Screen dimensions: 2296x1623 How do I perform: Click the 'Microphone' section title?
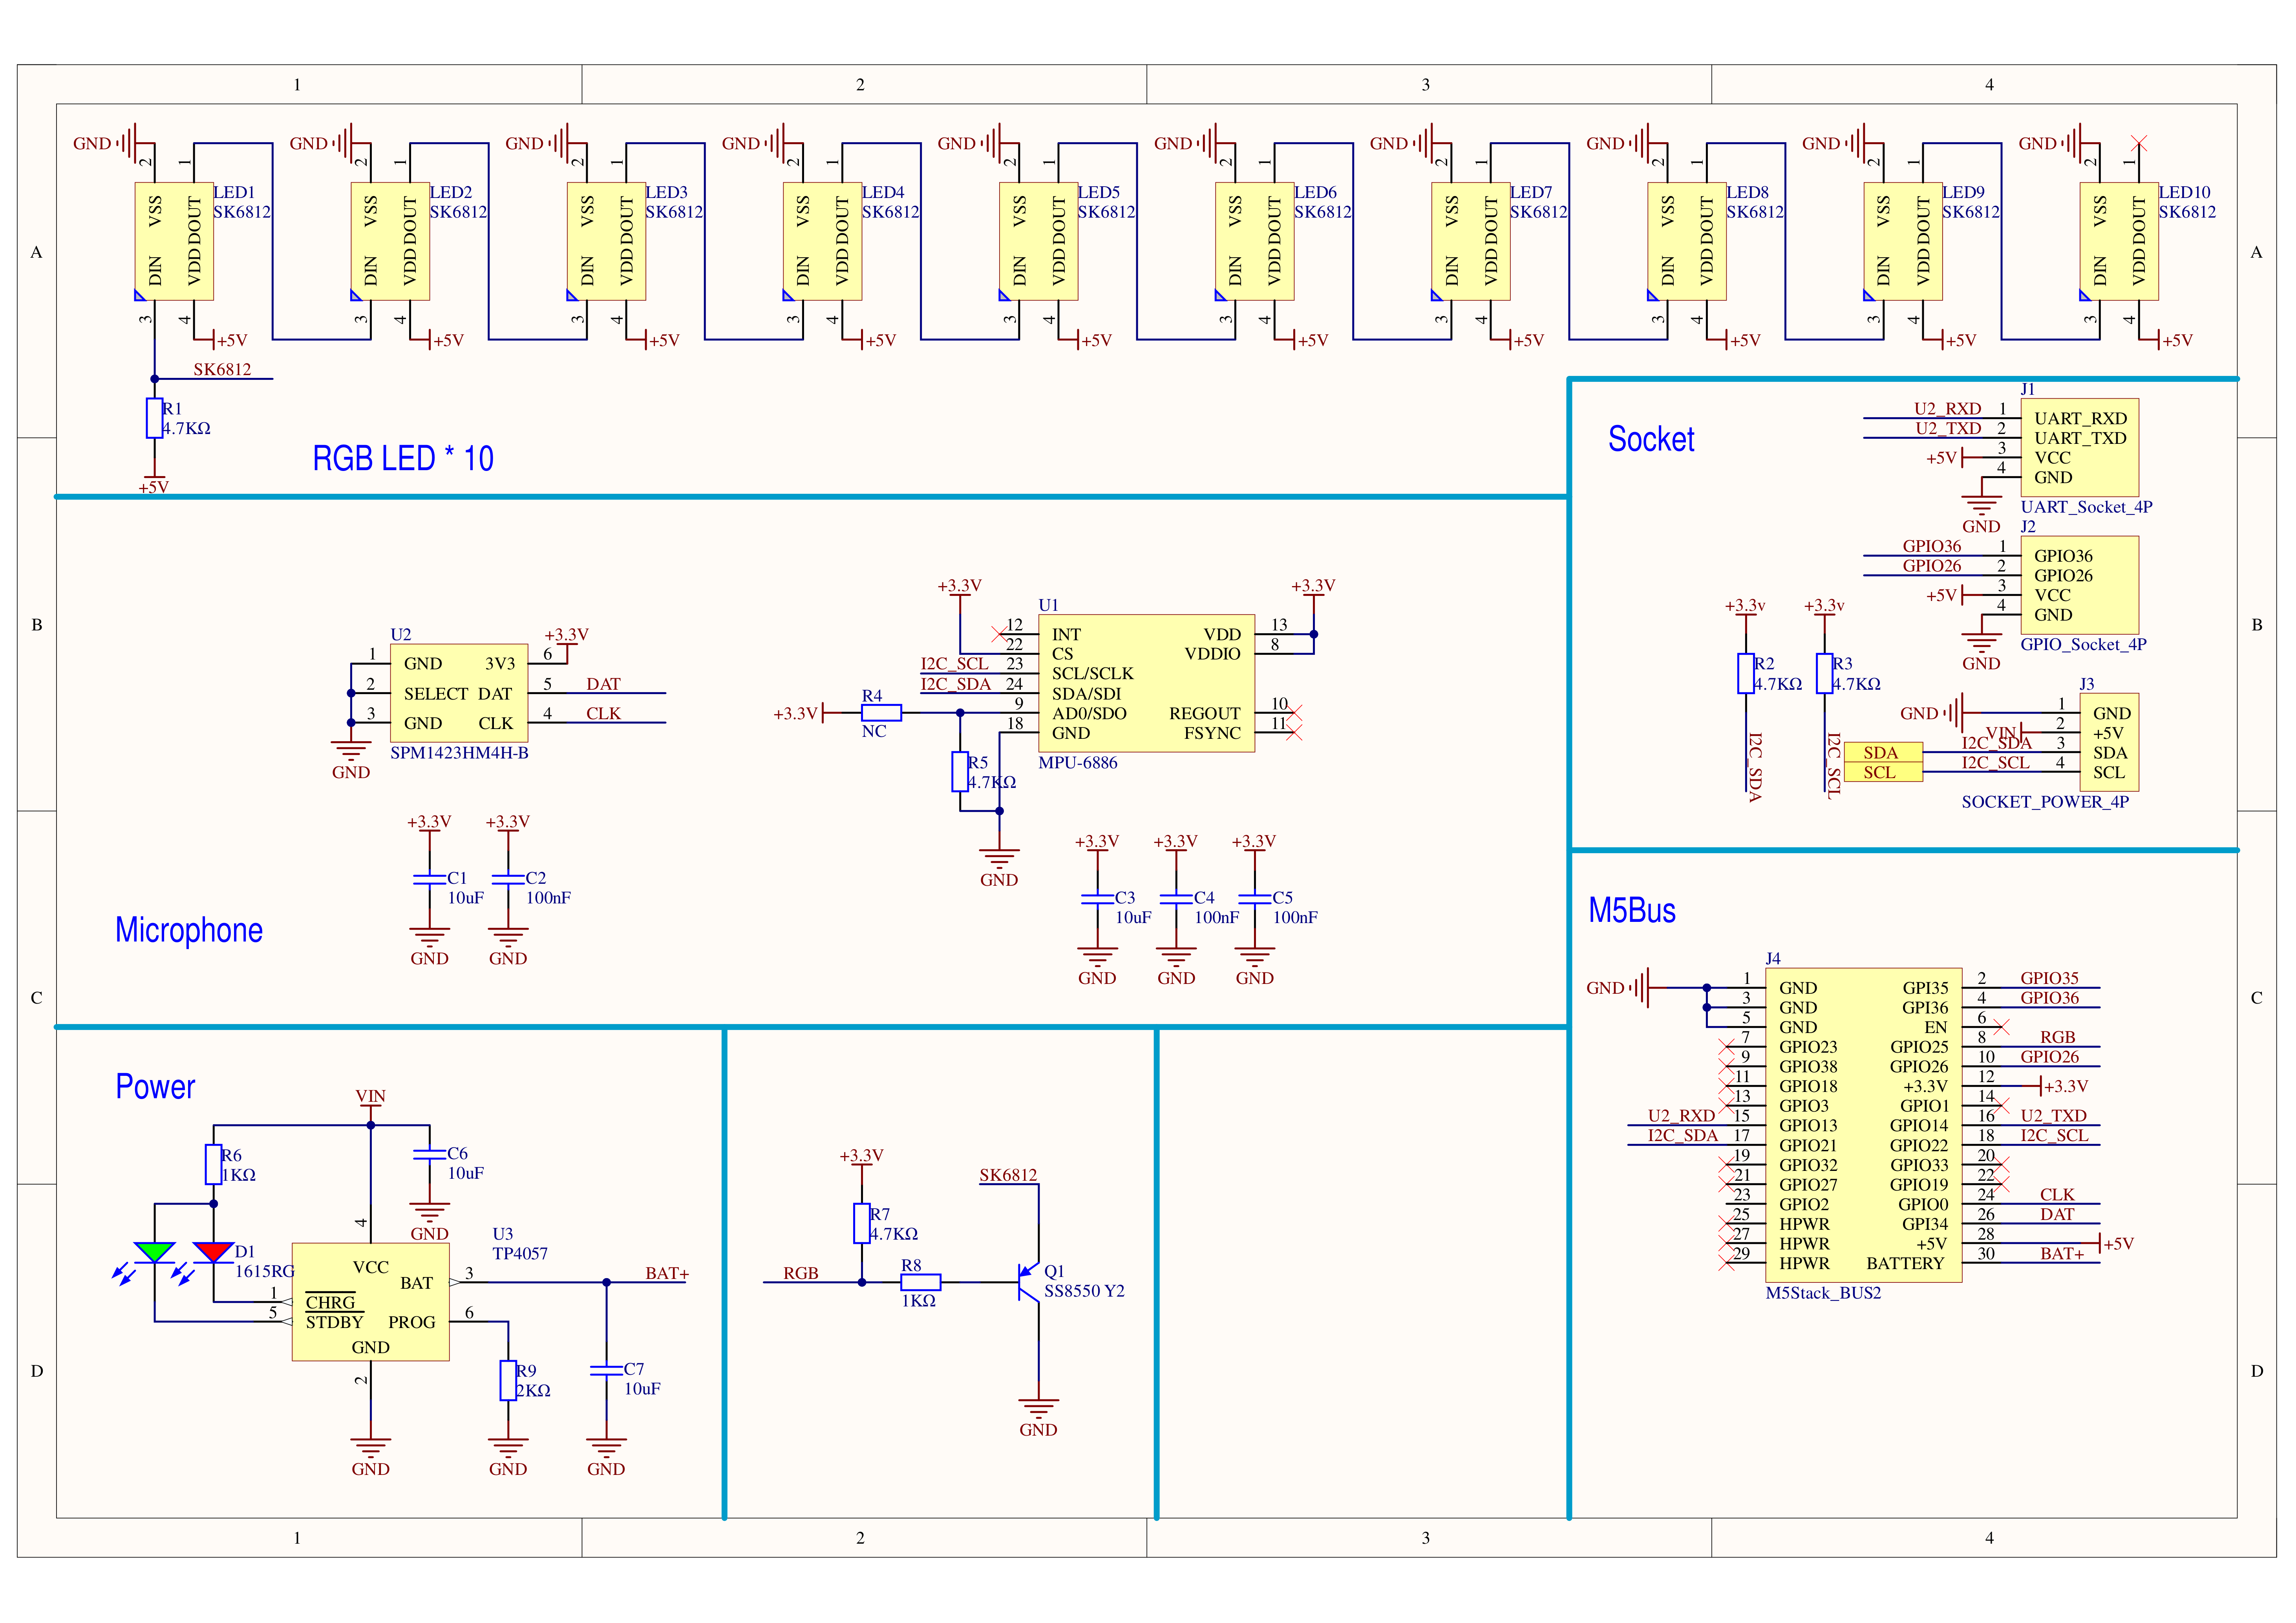(x=189, y=930)
